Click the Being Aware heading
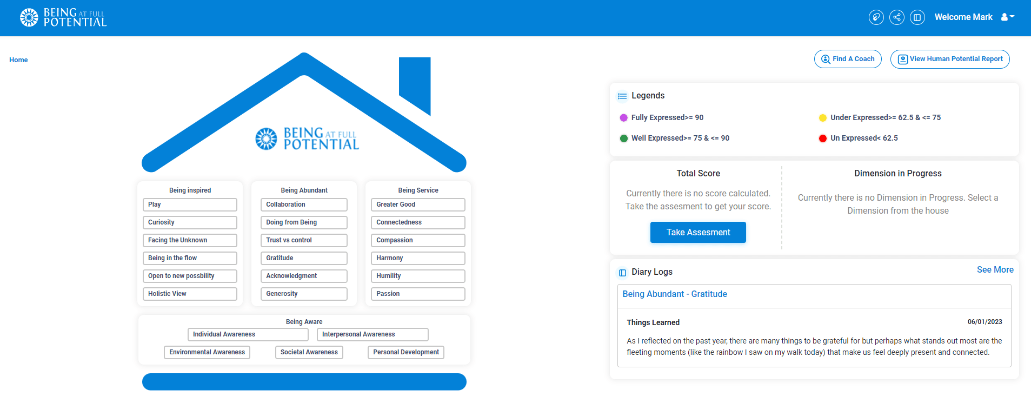 click(304, 322)
